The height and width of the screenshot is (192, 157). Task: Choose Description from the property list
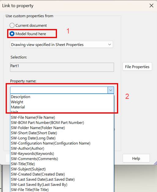(62, 97)
